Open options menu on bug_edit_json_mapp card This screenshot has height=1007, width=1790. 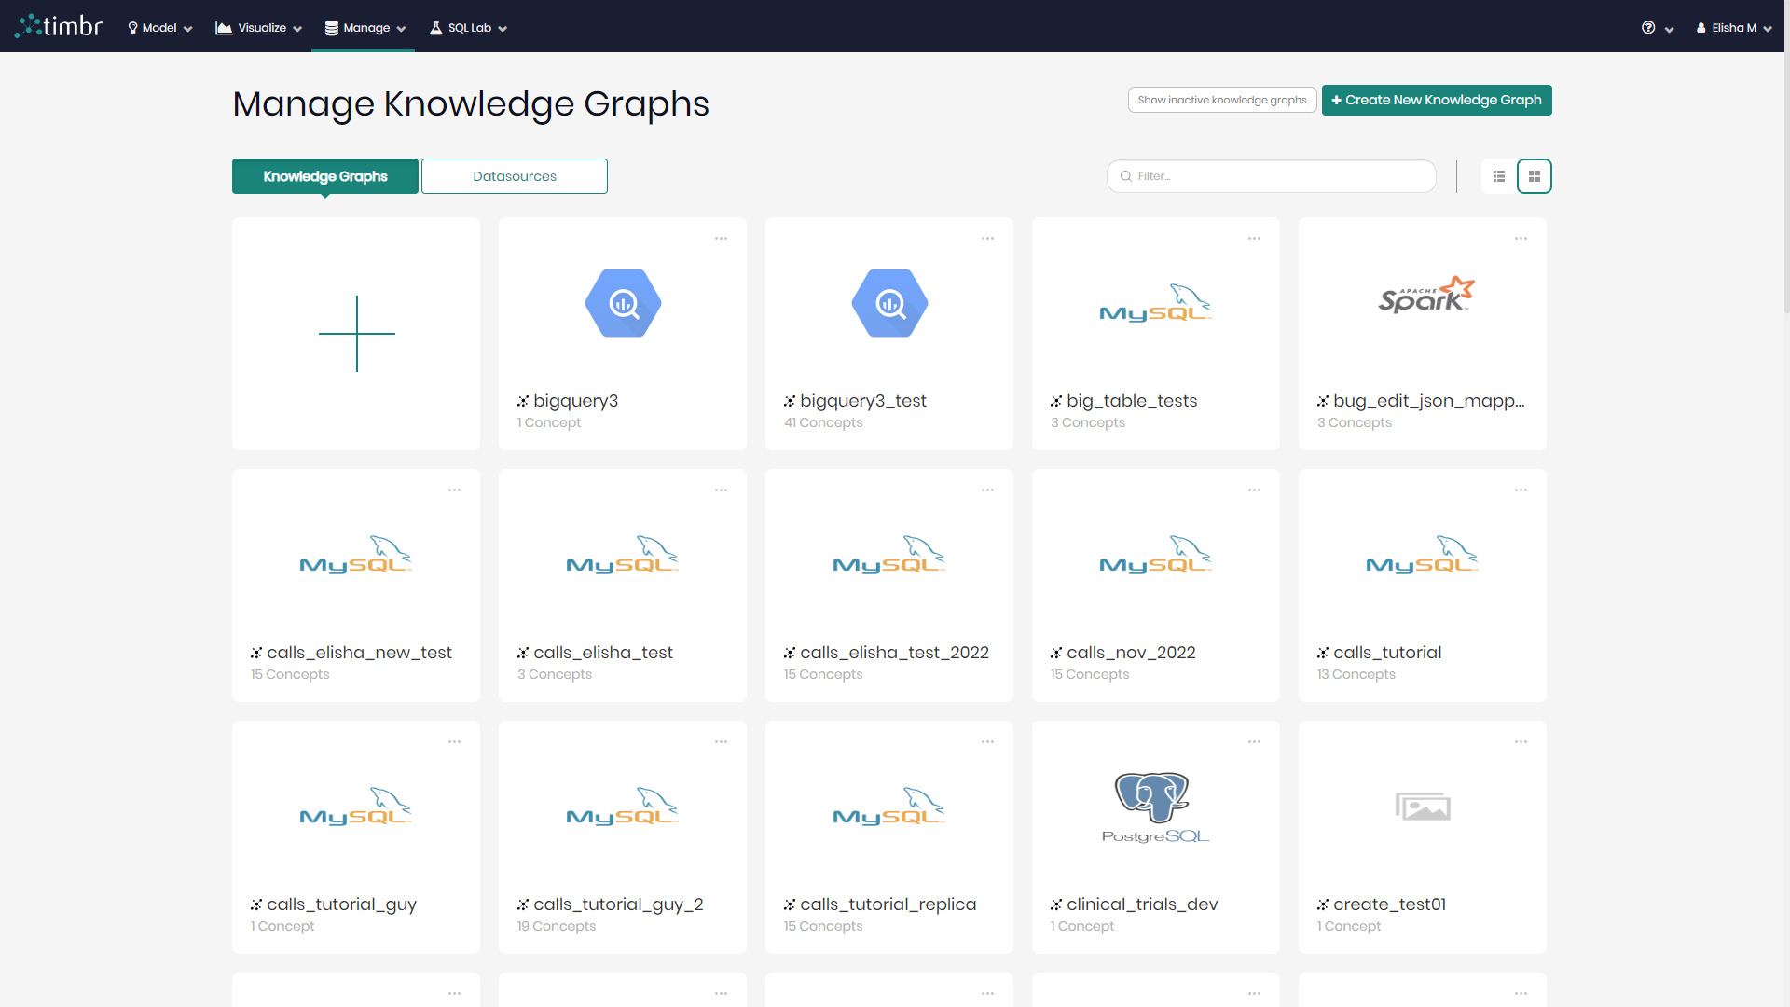tap(1521, 239)
